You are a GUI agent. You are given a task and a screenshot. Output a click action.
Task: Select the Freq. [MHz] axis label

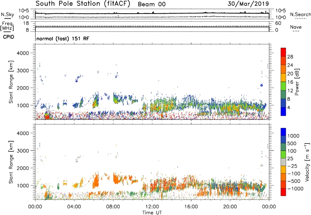(7, 26)
